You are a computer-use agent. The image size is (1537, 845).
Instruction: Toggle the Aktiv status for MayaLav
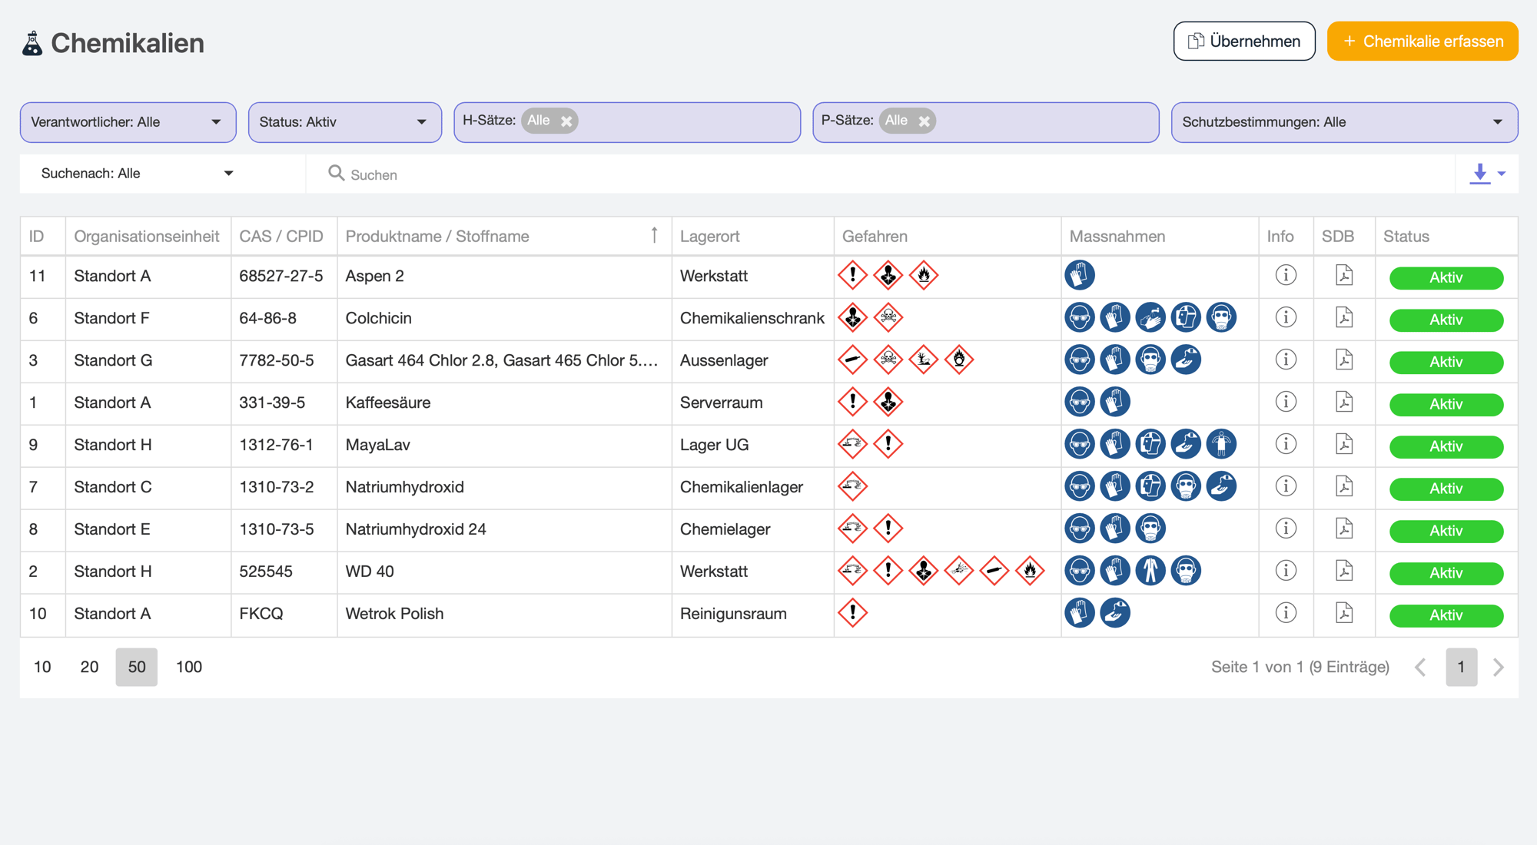coord(1446,446)
